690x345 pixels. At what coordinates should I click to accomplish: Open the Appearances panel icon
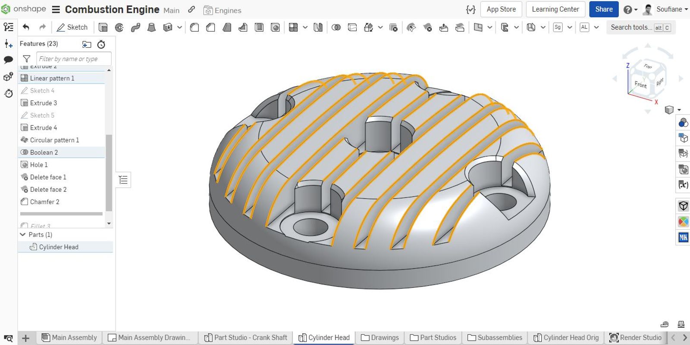(683, 123)
